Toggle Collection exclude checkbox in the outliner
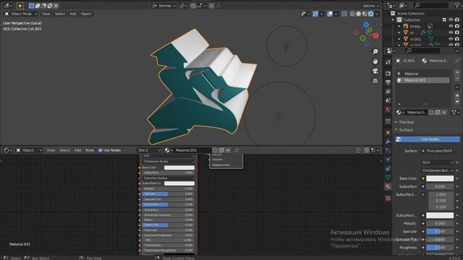Screen dimensions: 463x260 click(x=444, y=19)
